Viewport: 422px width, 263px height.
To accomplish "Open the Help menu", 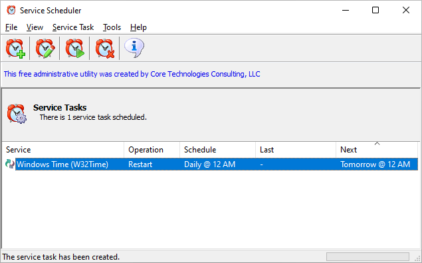I will pyautogui.click(x=138, y=27).
